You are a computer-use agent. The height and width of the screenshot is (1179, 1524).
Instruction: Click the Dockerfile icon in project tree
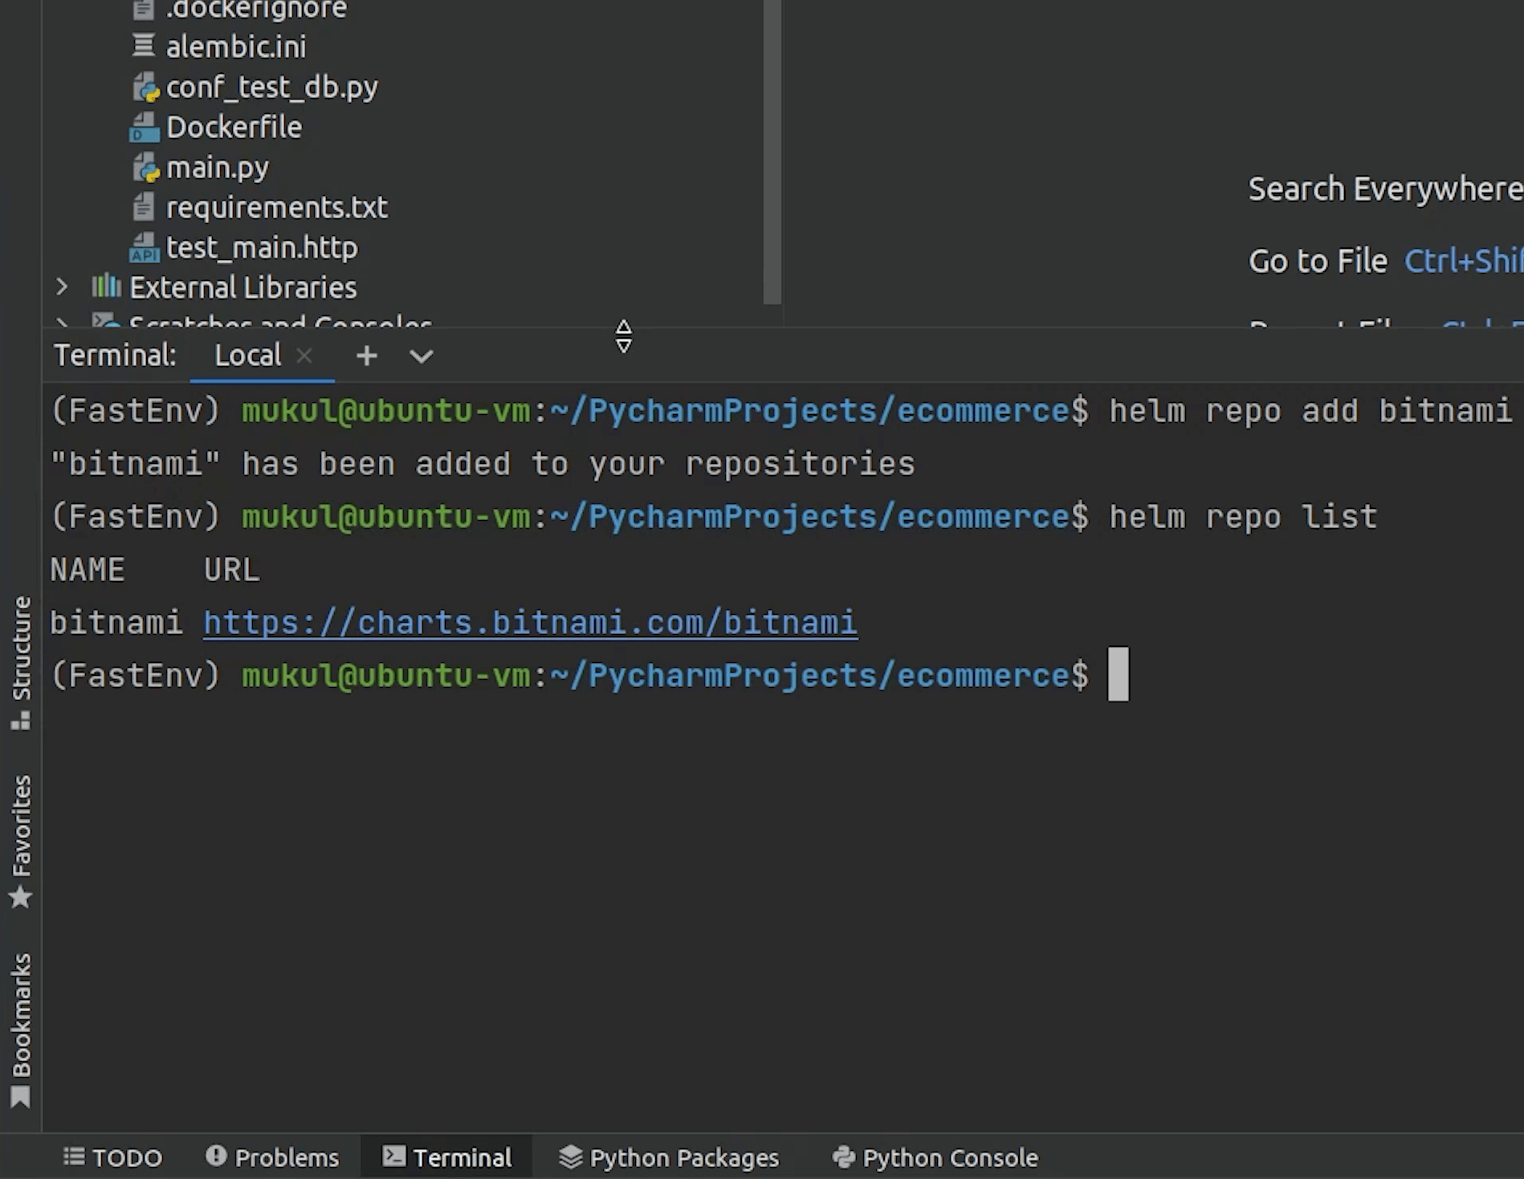click(x=145, y=128)
